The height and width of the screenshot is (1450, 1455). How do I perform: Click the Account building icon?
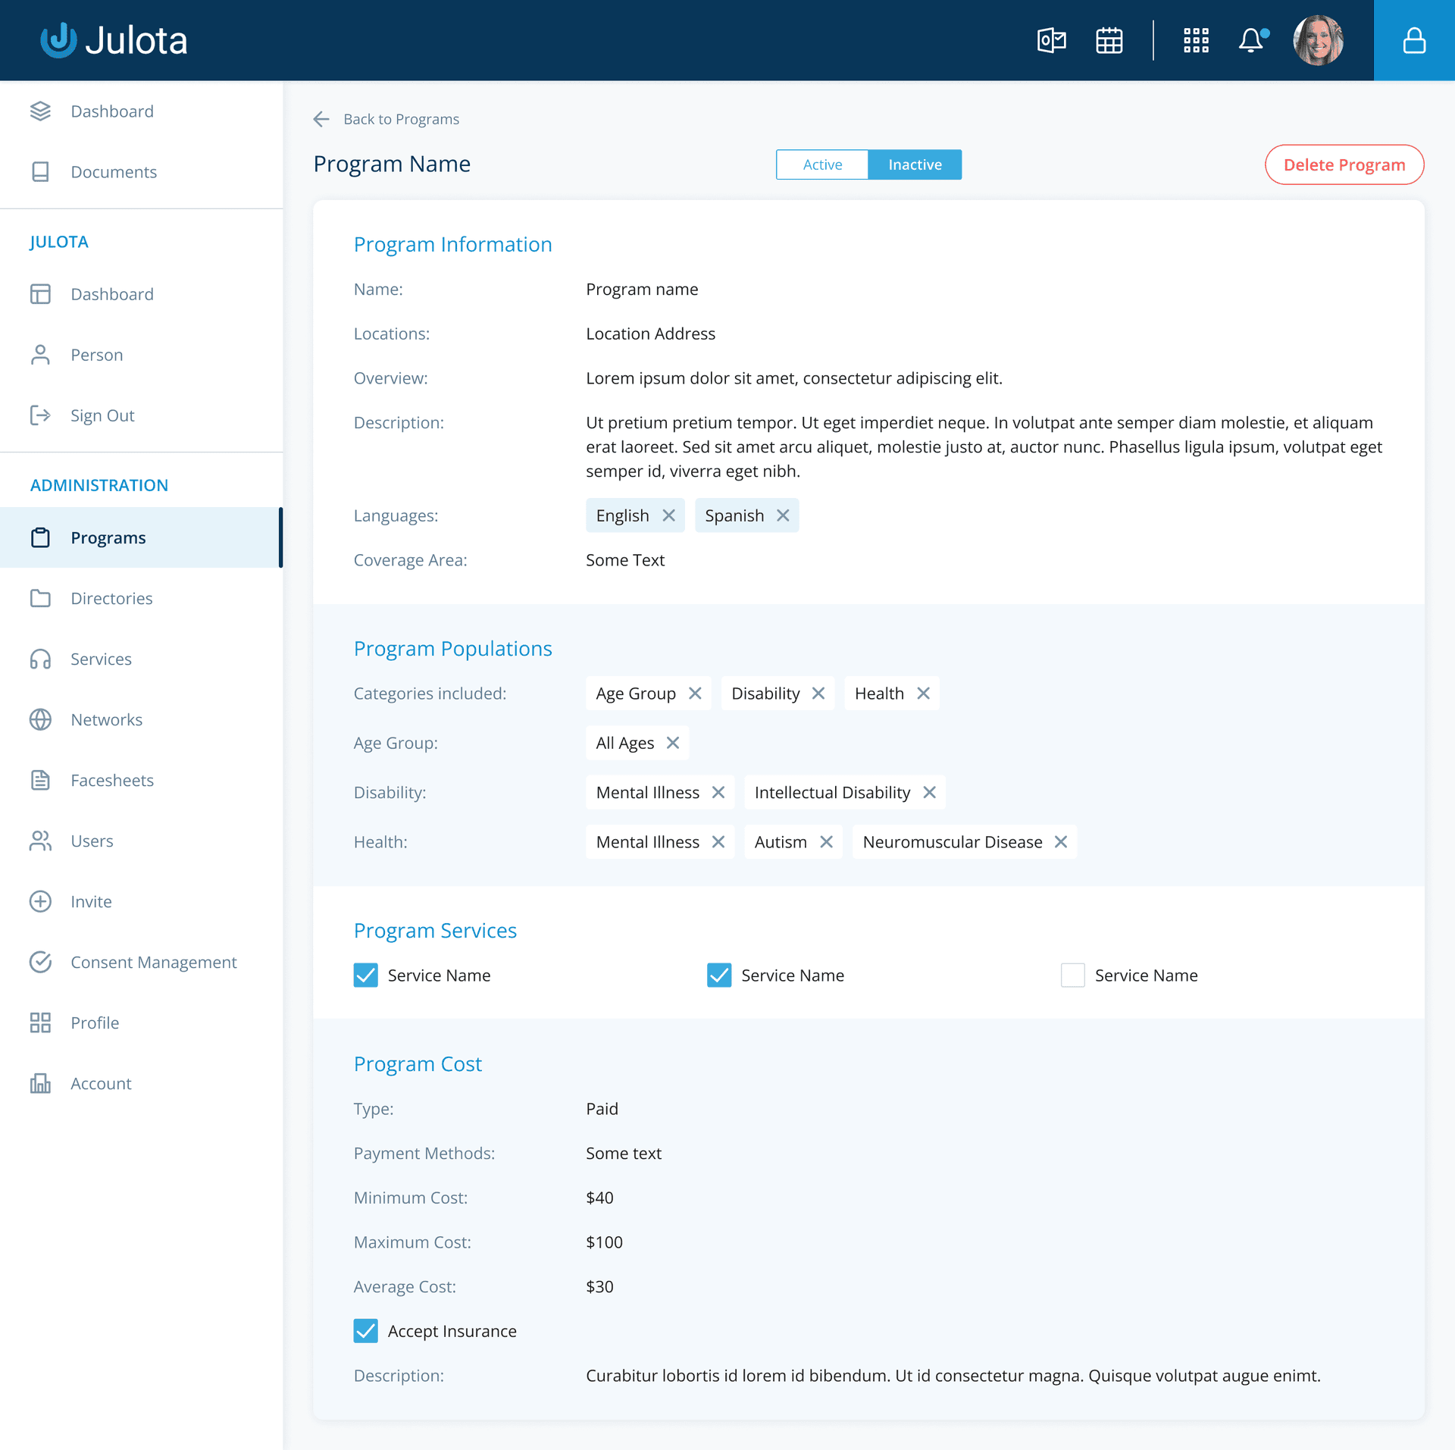40,1083
